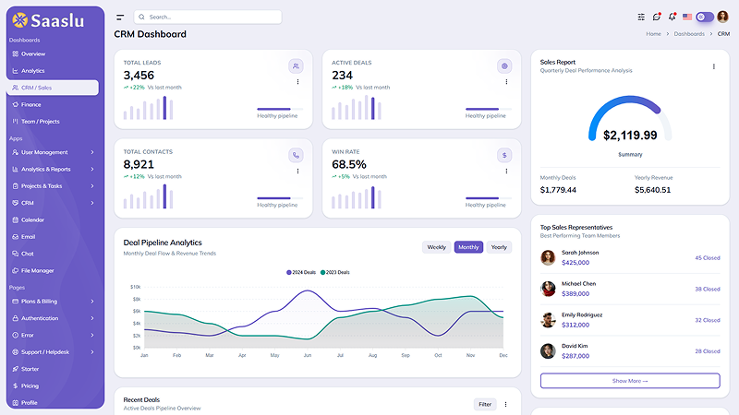Screen dimensions: 739x415
Task: Open the notifications bell icon
Action: click(x=672, y=17)
